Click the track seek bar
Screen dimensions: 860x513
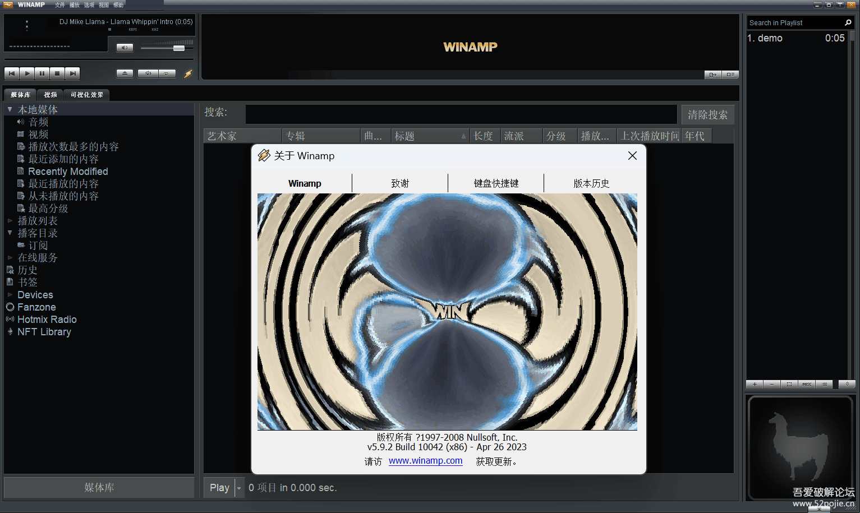99,59
